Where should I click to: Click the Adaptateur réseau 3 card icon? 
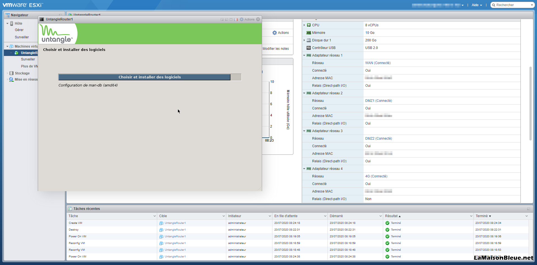309,131
